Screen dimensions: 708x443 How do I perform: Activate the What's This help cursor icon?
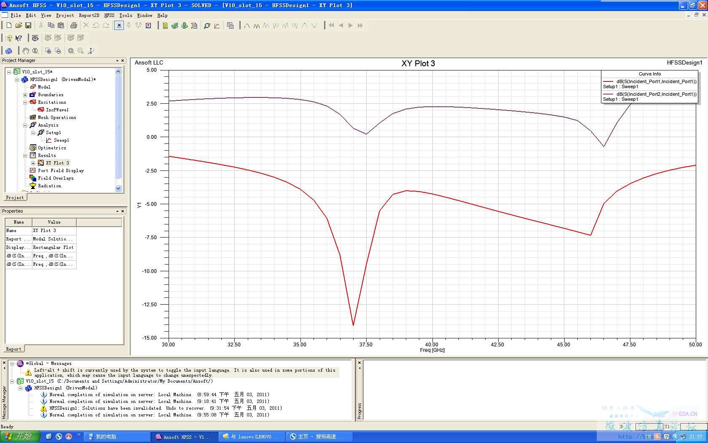click(19, 38)
